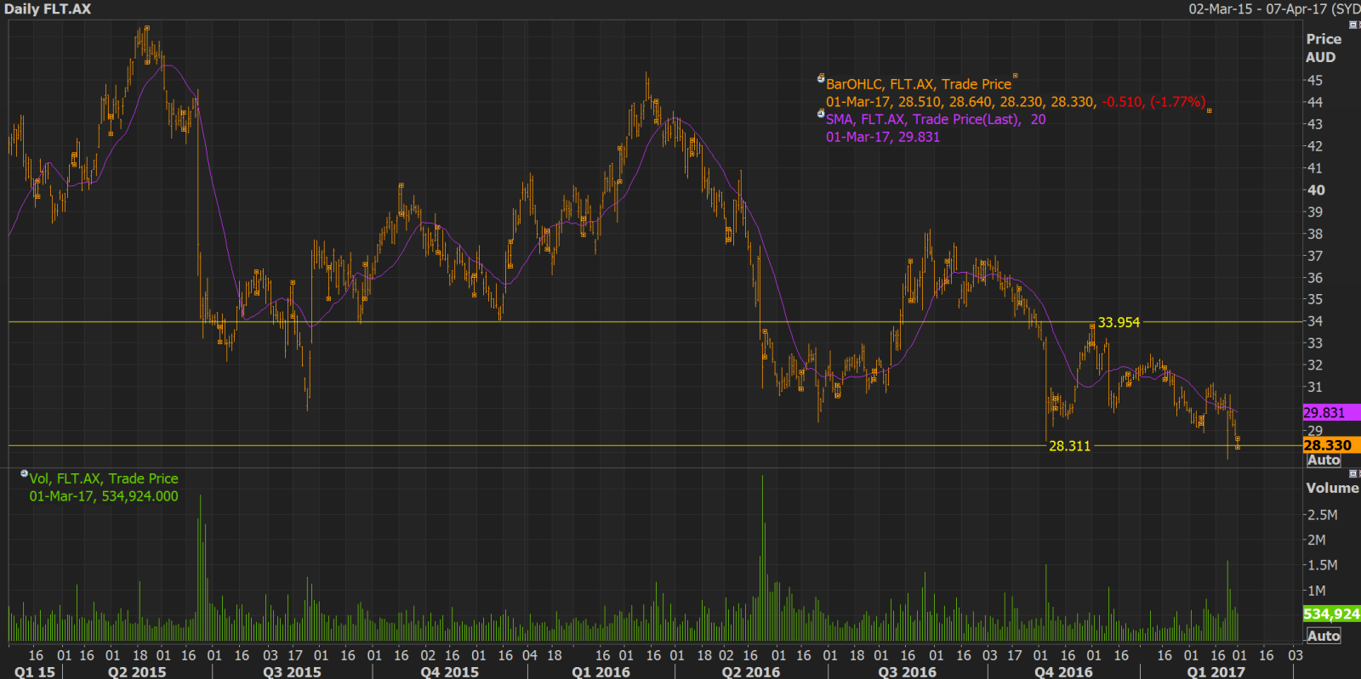Click the Q4 2015 time axis label
Image resolution: width=1361 pixels, height=679 pixels.
[x=449, y=671]
